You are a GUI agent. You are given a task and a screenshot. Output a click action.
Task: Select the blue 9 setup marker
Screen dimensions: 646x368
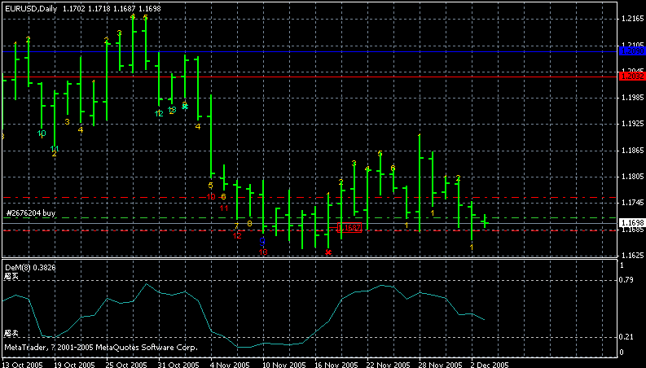click(262, 241)
